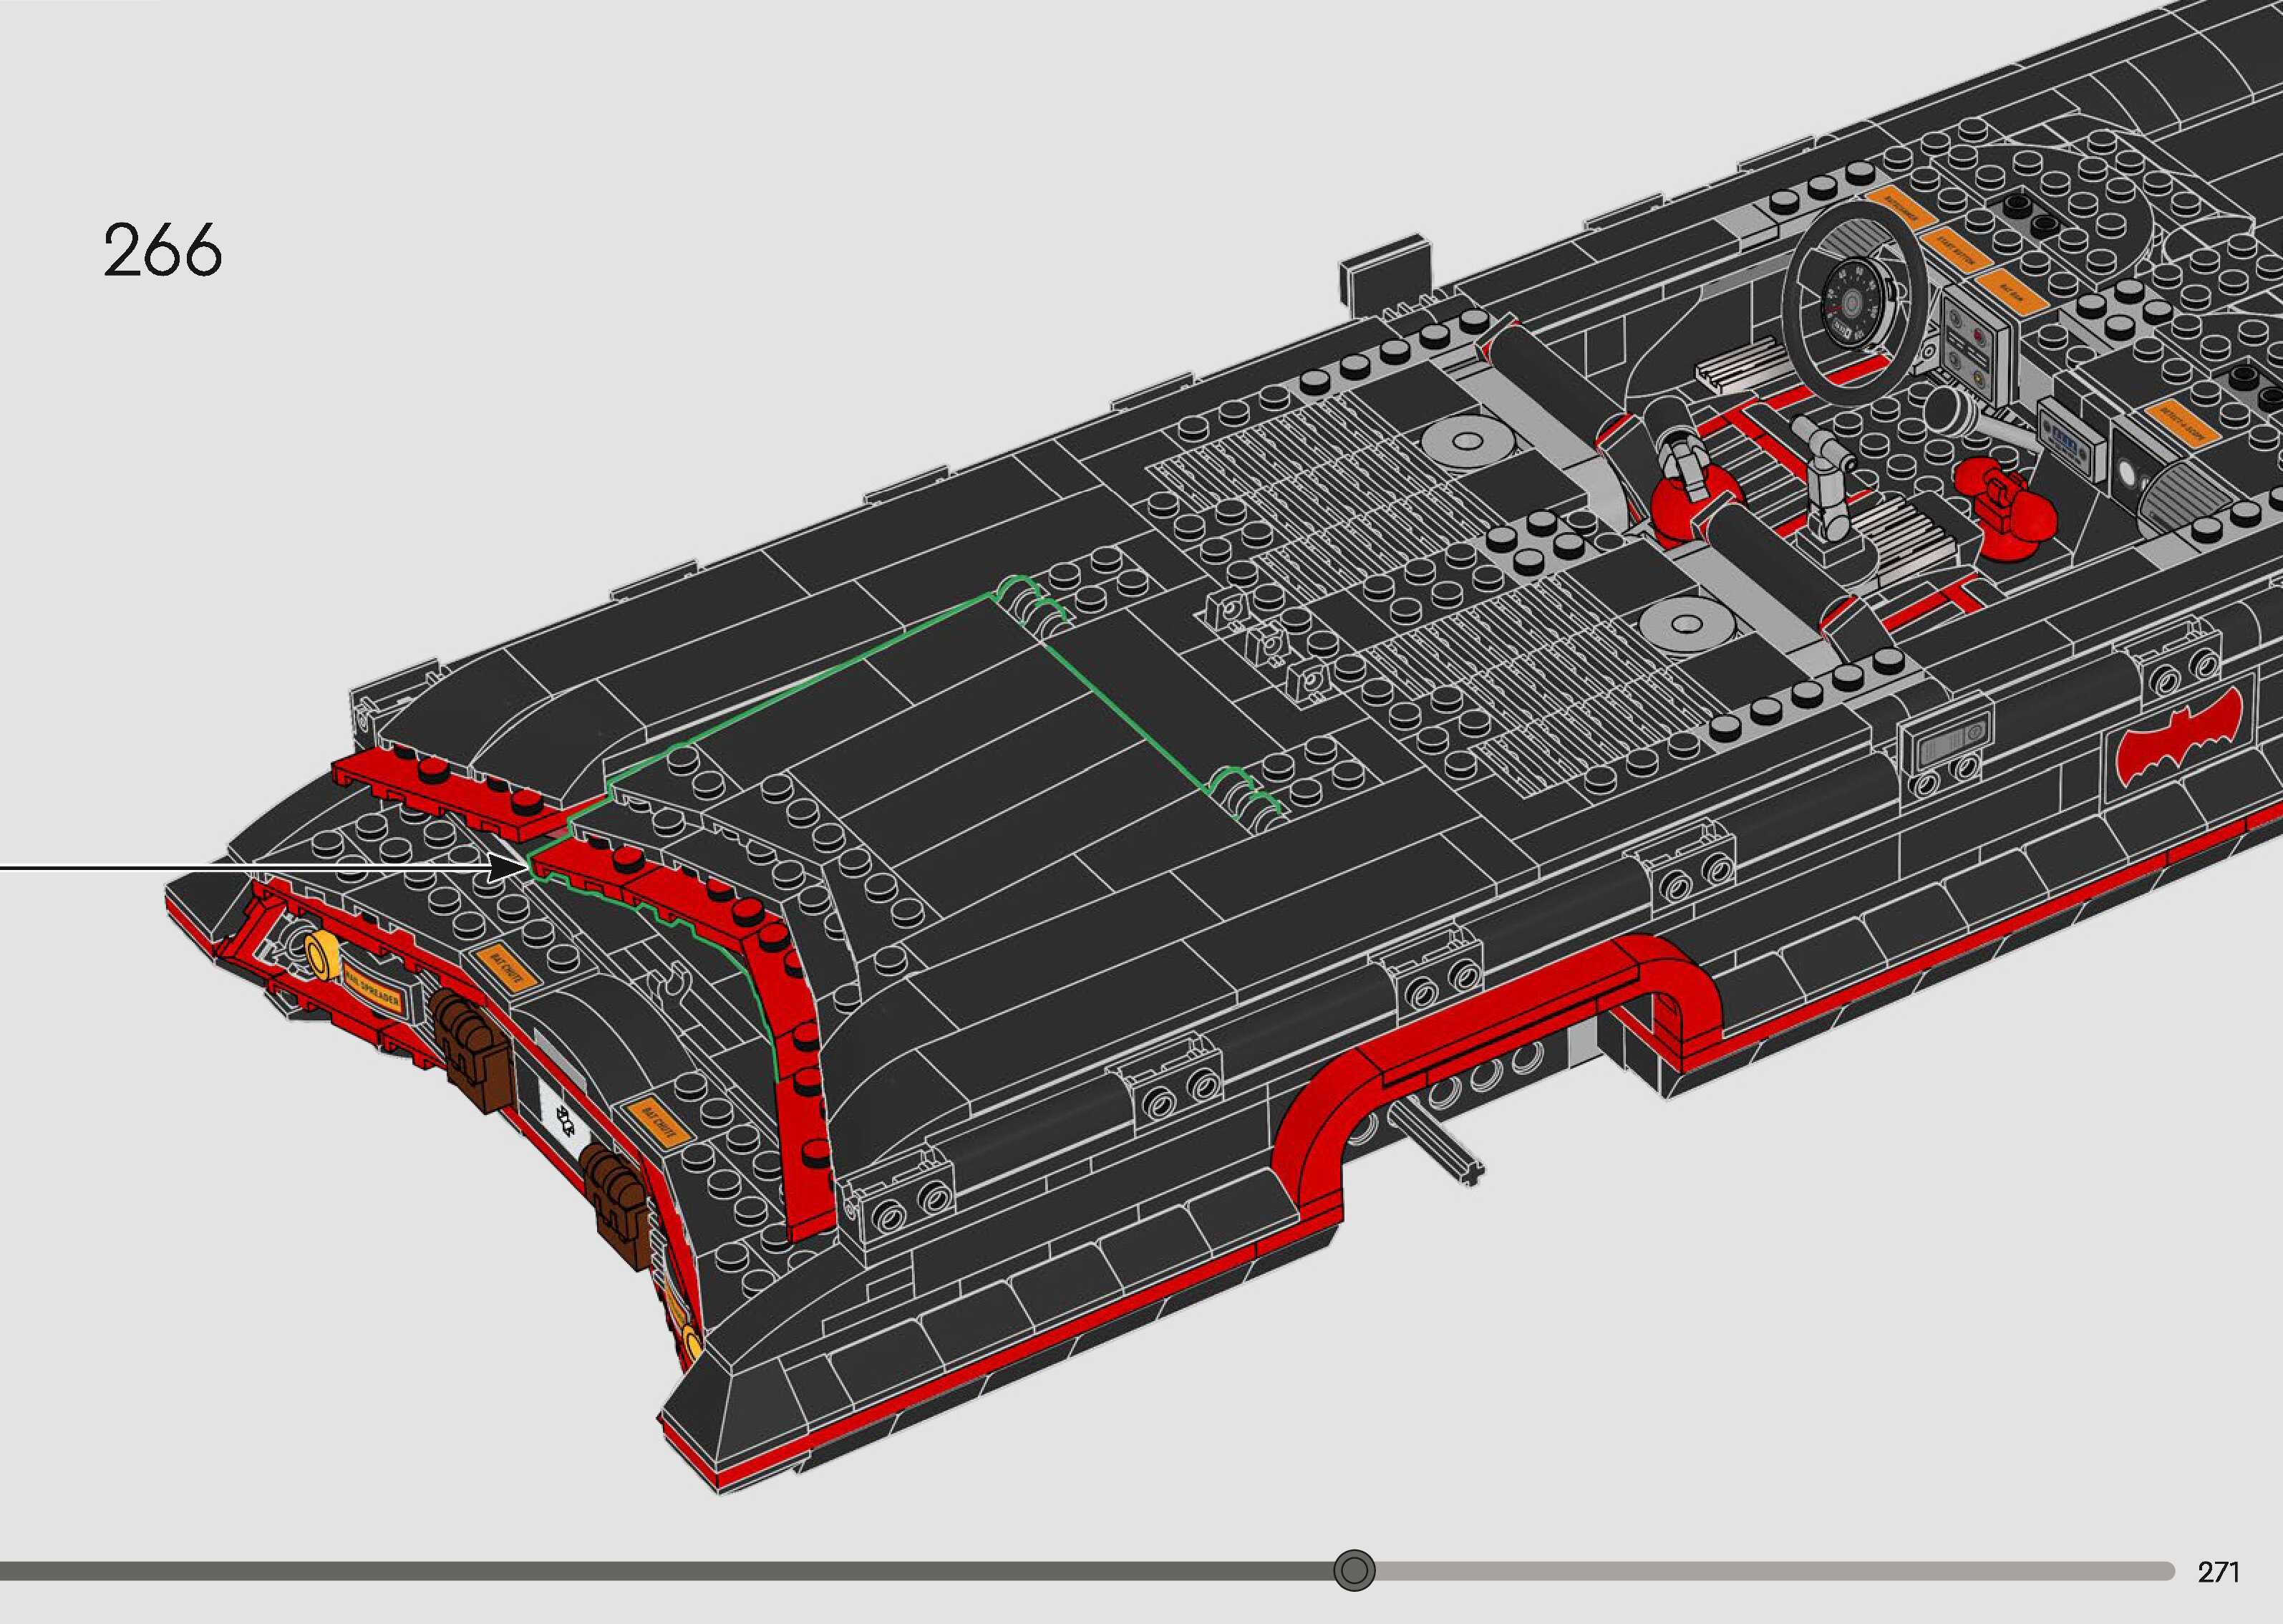Screen dimensions: 2283x1624
Task: Click the page number 271
Action: click(x=2218, y=1572)
